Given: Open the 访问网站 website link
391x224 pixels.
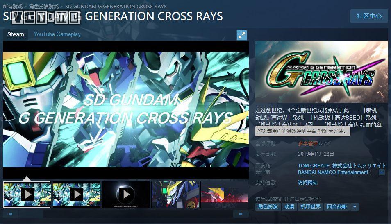Looking at the screenshot, I should 308,182.
